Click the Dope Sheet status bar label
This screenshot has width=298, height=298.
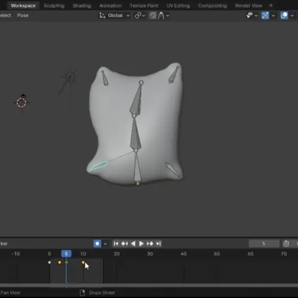coord(102,293)
